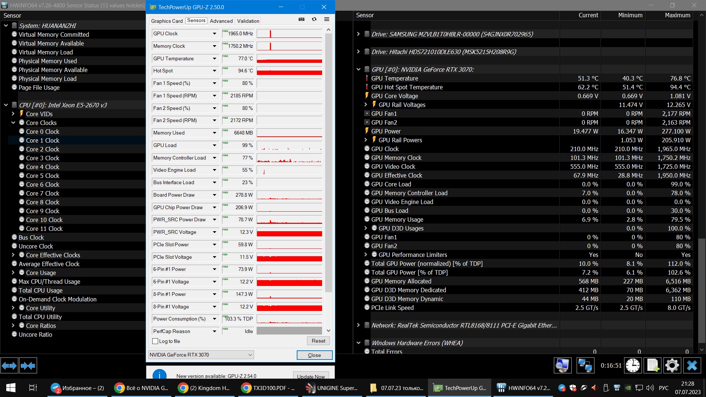This screenshot has height=397, width=706.
Task: Open the TX3D100.PDF Chrome taskbar item
Action: pyautogui.click(x=268, y=388)
